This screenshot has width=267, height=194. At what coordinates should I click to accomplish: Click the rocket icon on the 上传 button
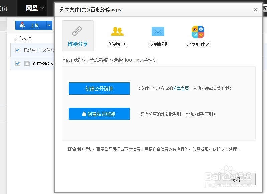pyautogui.click(x=22, y=25)
